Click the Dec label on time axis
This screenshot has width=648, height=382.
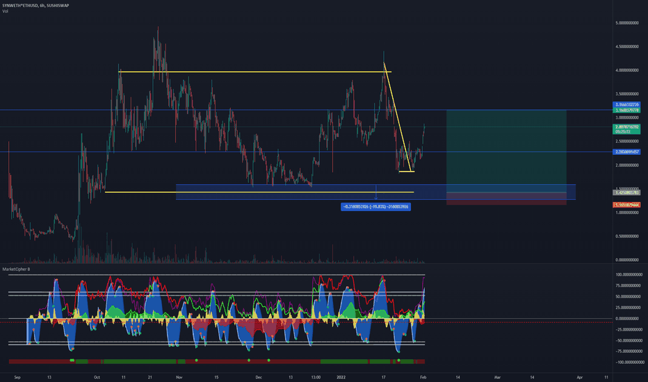259,377
